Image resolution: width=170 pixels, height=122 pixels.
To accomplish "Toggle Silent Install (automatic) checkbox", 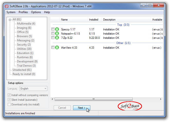I will coord(9,100).
